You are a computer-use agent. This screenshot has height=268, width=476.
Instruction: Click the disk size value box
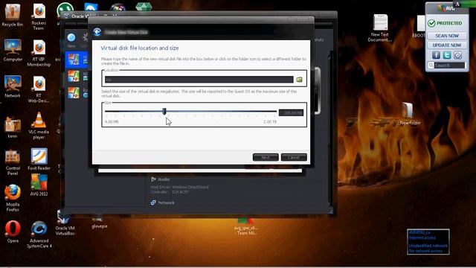(291, 113)
